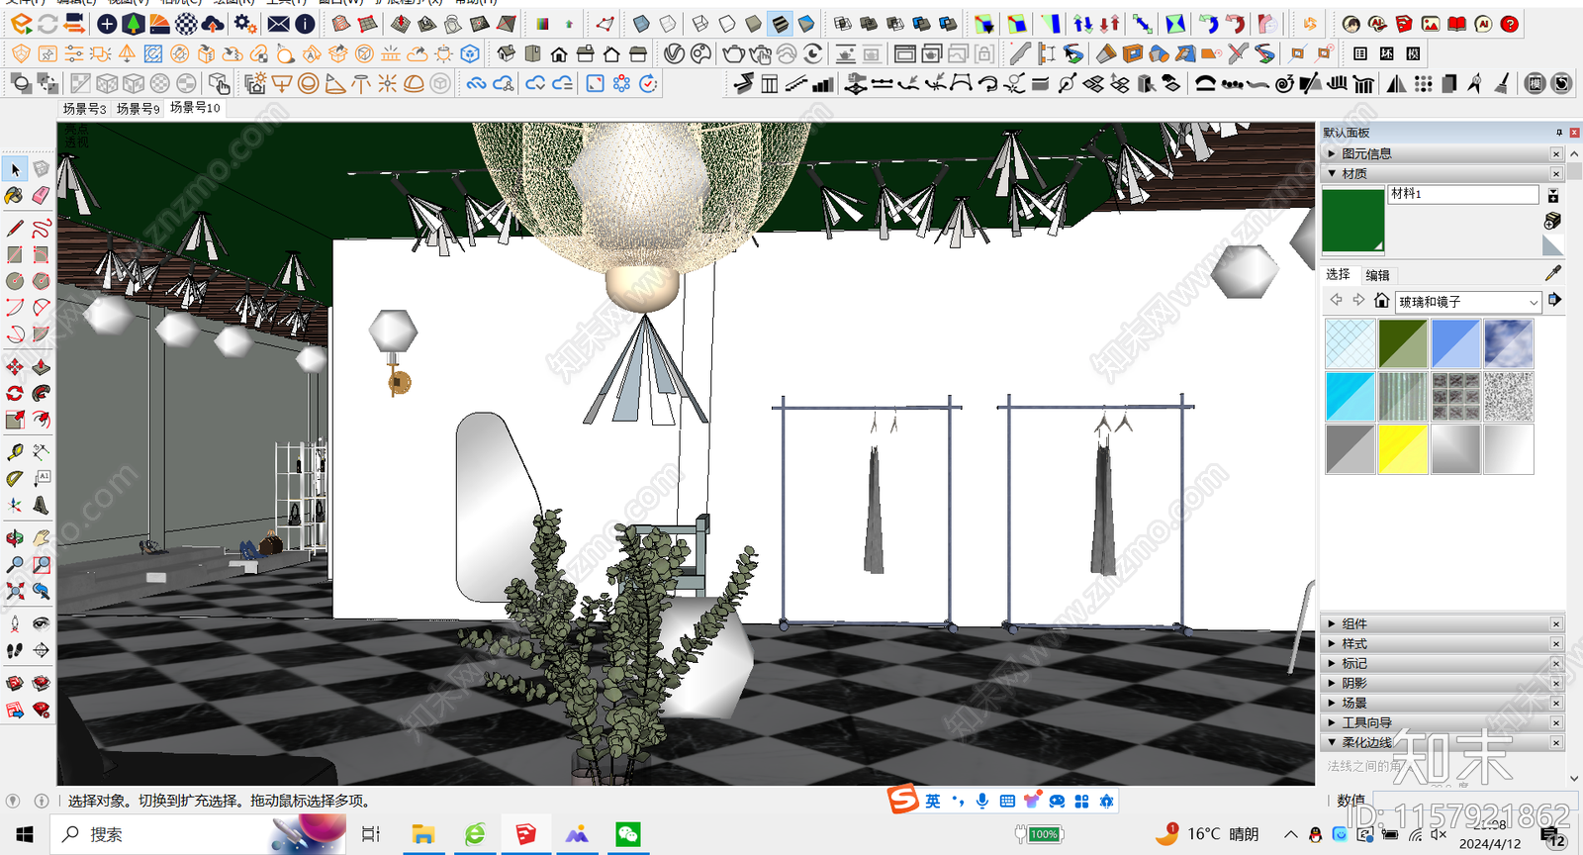Choose the Rotate tool

click(x=15, y=393)
